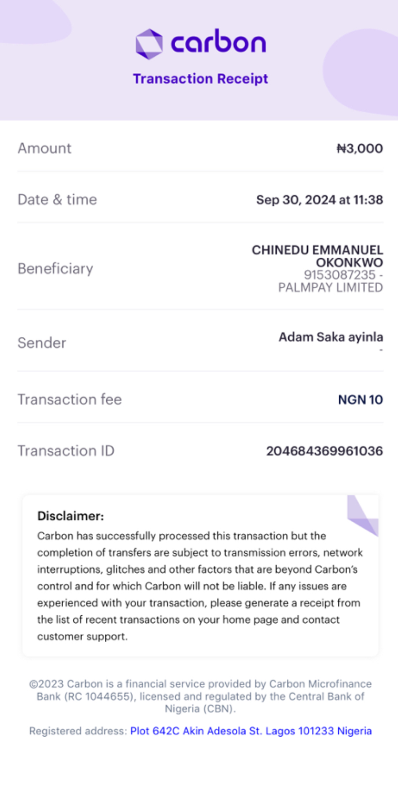Image resolution: width=398 pixels, height=809 pixels.
Task: Select transaction ID 204684369961036
Action: 324,451
